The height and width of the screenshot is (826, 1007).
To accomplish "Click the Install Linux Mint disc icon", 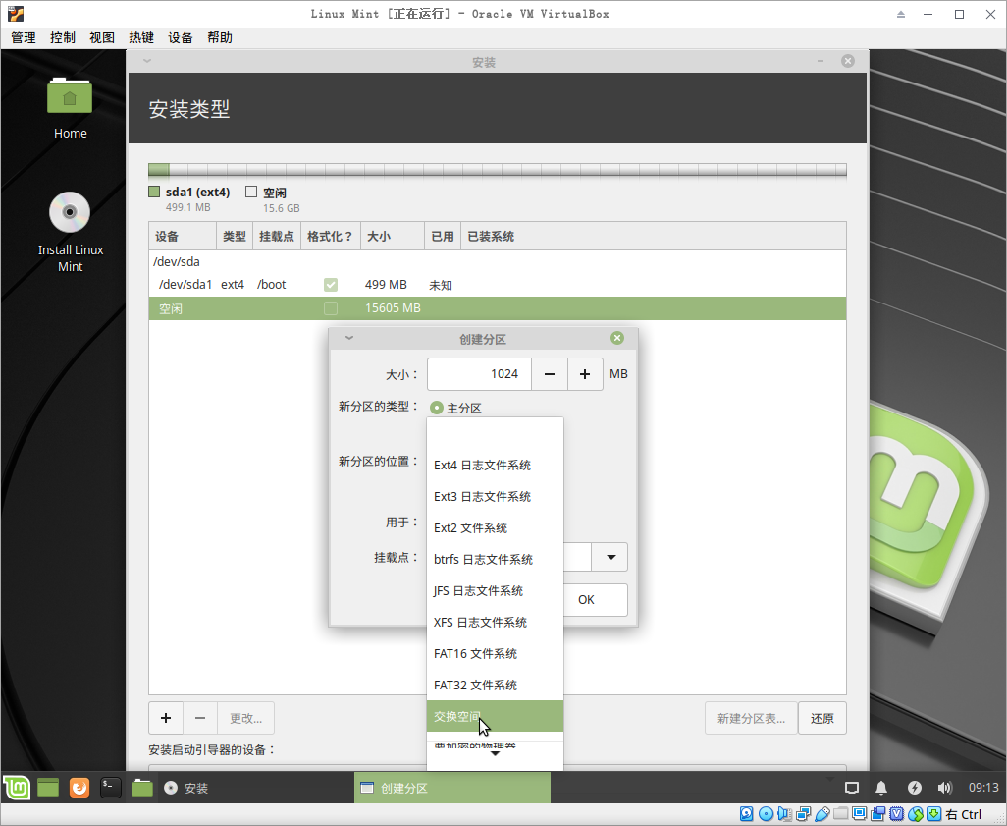I will 70,212.
